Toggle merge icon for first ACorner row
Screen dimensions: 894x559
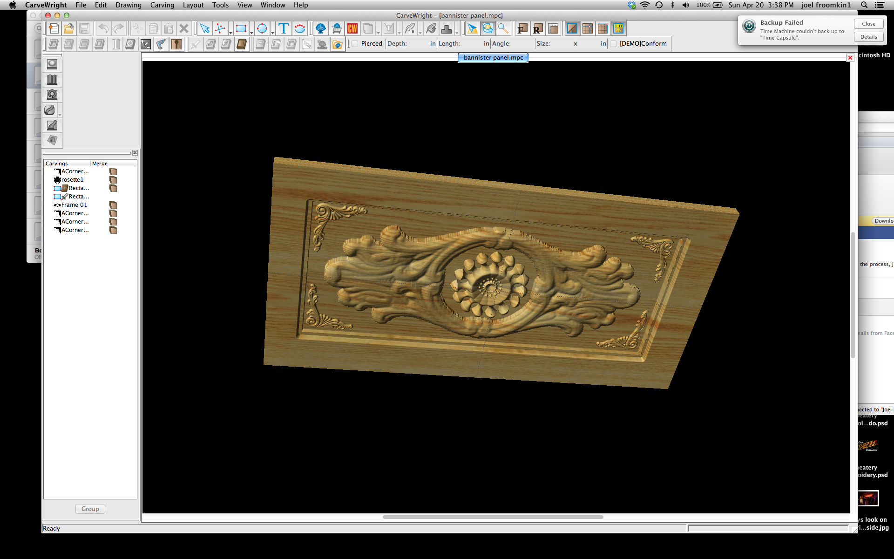[x=113, y=171]
